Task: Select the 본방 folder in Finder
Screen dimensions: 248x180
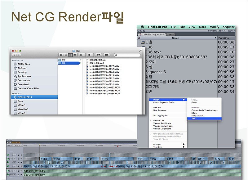Action: pyautogui.click(x=64, y=60)
